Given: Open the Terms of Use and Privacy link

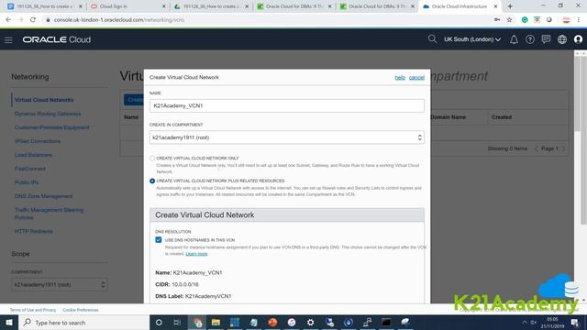Looking at the screenshot, I should click(33, 310).
